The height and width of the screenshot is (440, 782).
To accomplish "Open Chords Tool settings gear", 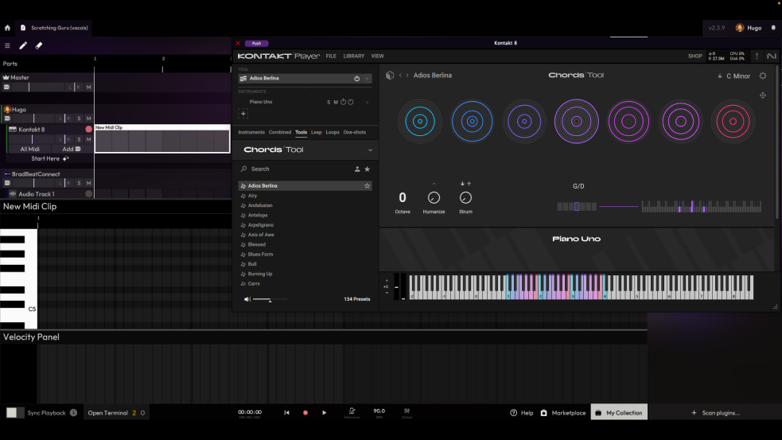I will click(x=763, y=76).
